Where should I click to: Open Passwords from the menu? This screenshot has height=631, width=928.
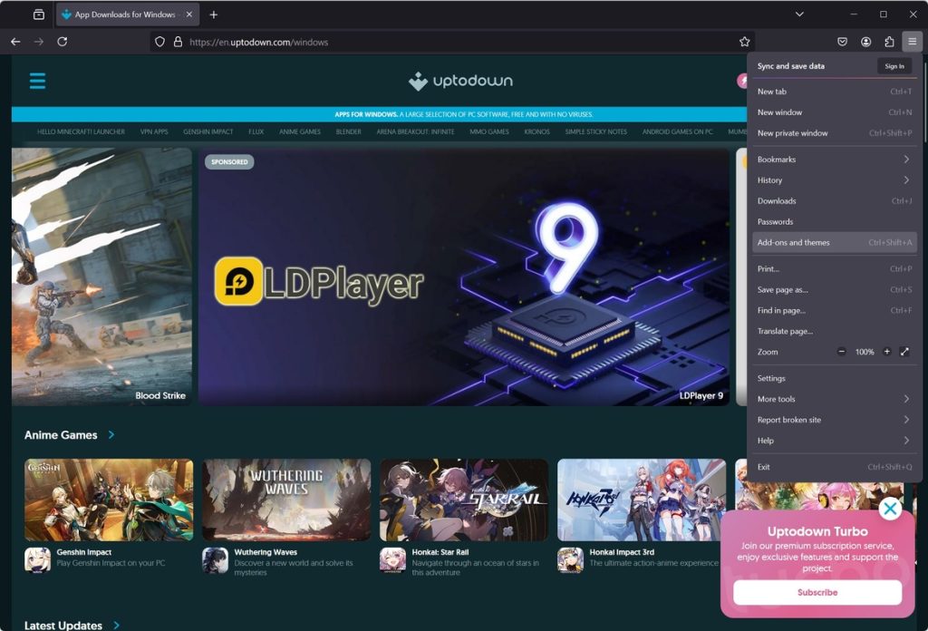pyautogui.click(x=834, y=221)
